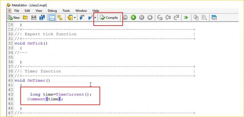Click the MetaEditor icon in the title bar
The width and height of the screenshot is (244, 117).
(8, 5)
